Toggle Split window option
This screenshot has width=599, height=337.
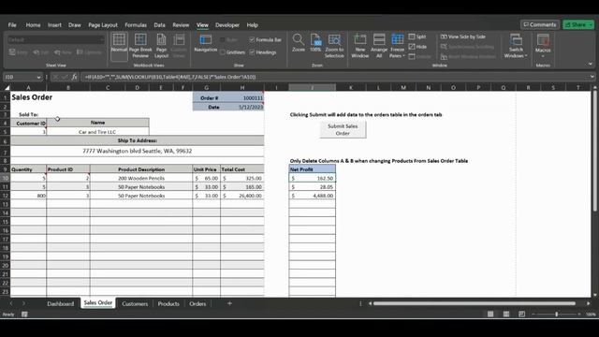416,37
